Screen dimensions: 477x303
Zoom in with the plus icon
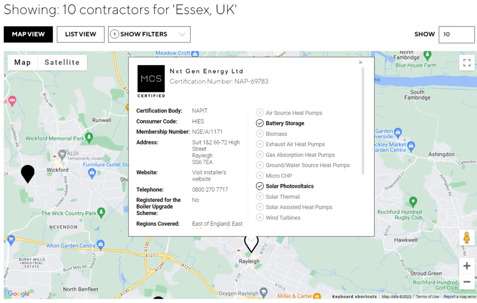(x=467, y=266)
